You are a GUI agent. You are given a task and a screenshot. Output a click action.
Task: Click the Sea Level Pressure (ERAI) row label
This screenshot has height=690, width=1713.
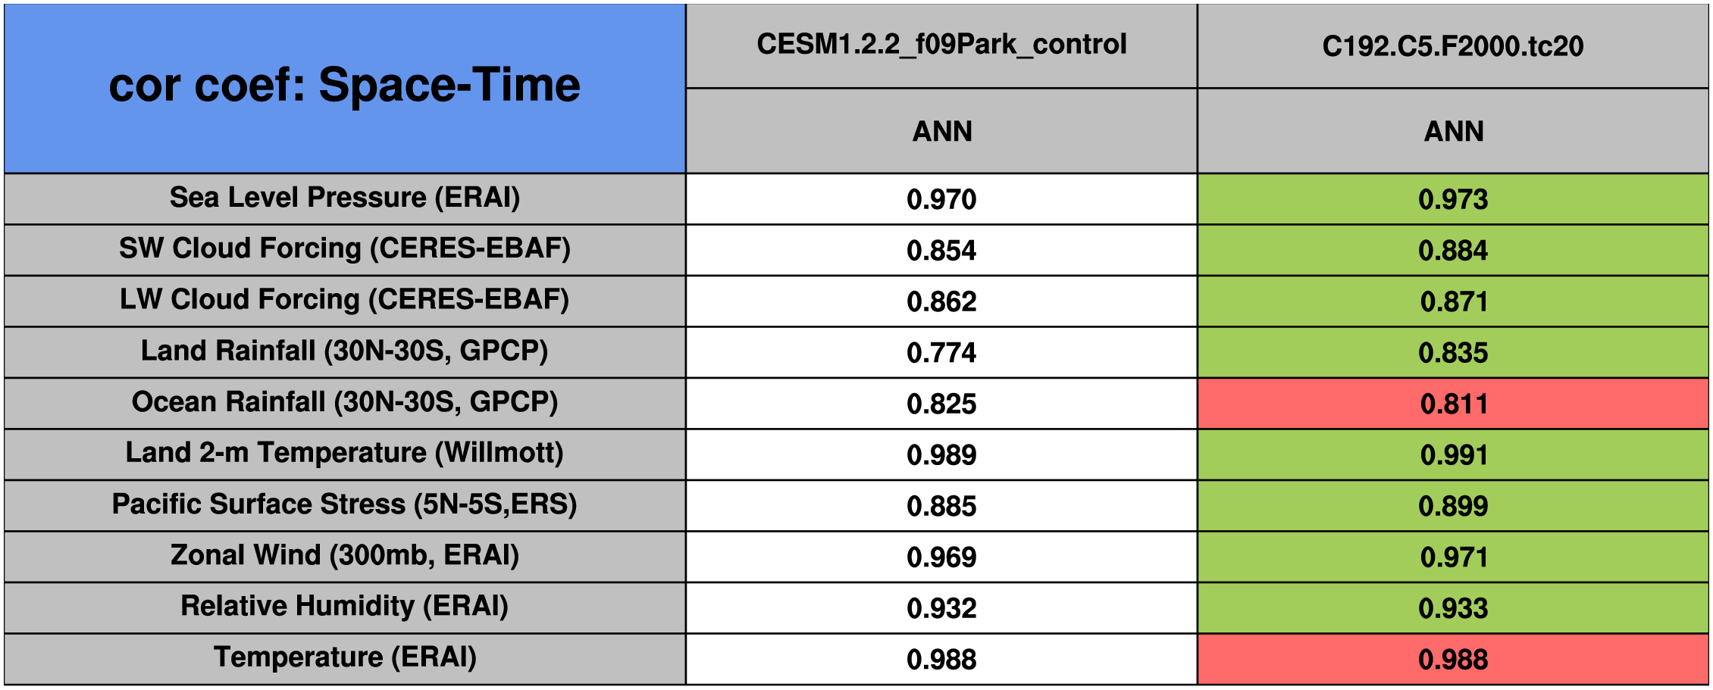tap(345, 198)
